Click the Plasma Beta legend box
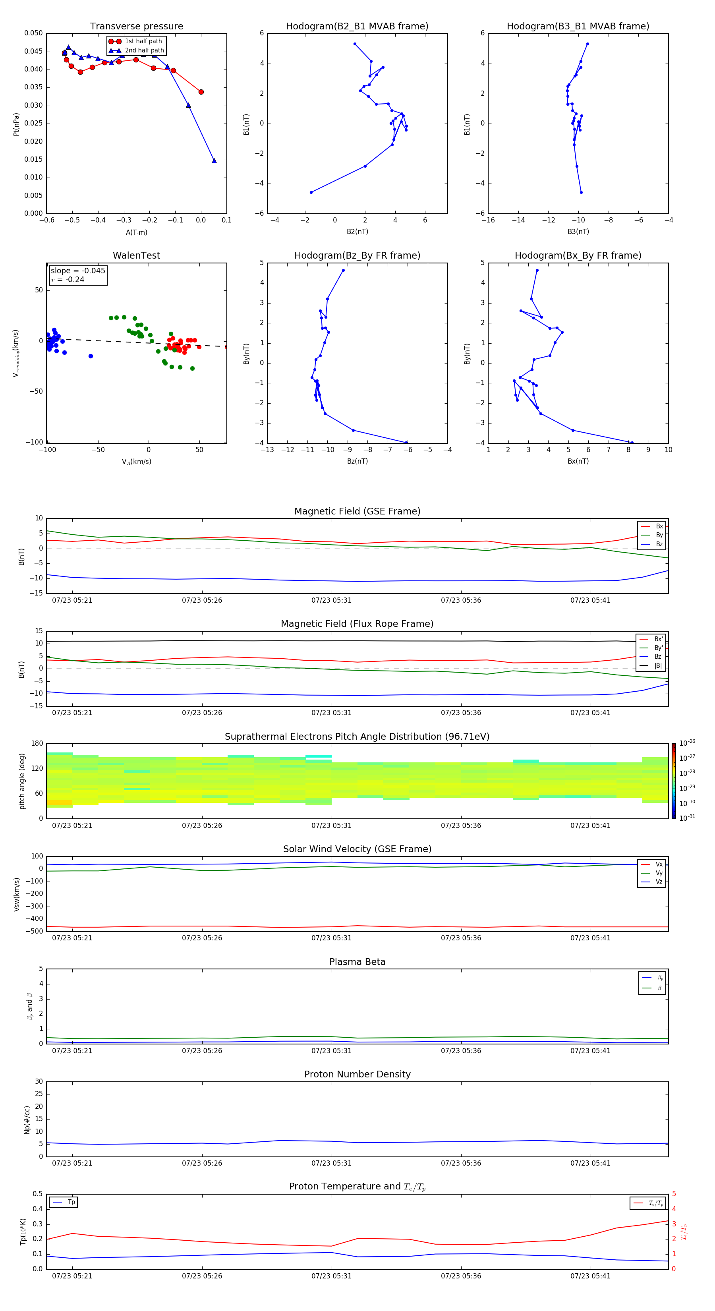This screenshot has height=1311, width=715. pyautogui.click(x=652, y=983)
